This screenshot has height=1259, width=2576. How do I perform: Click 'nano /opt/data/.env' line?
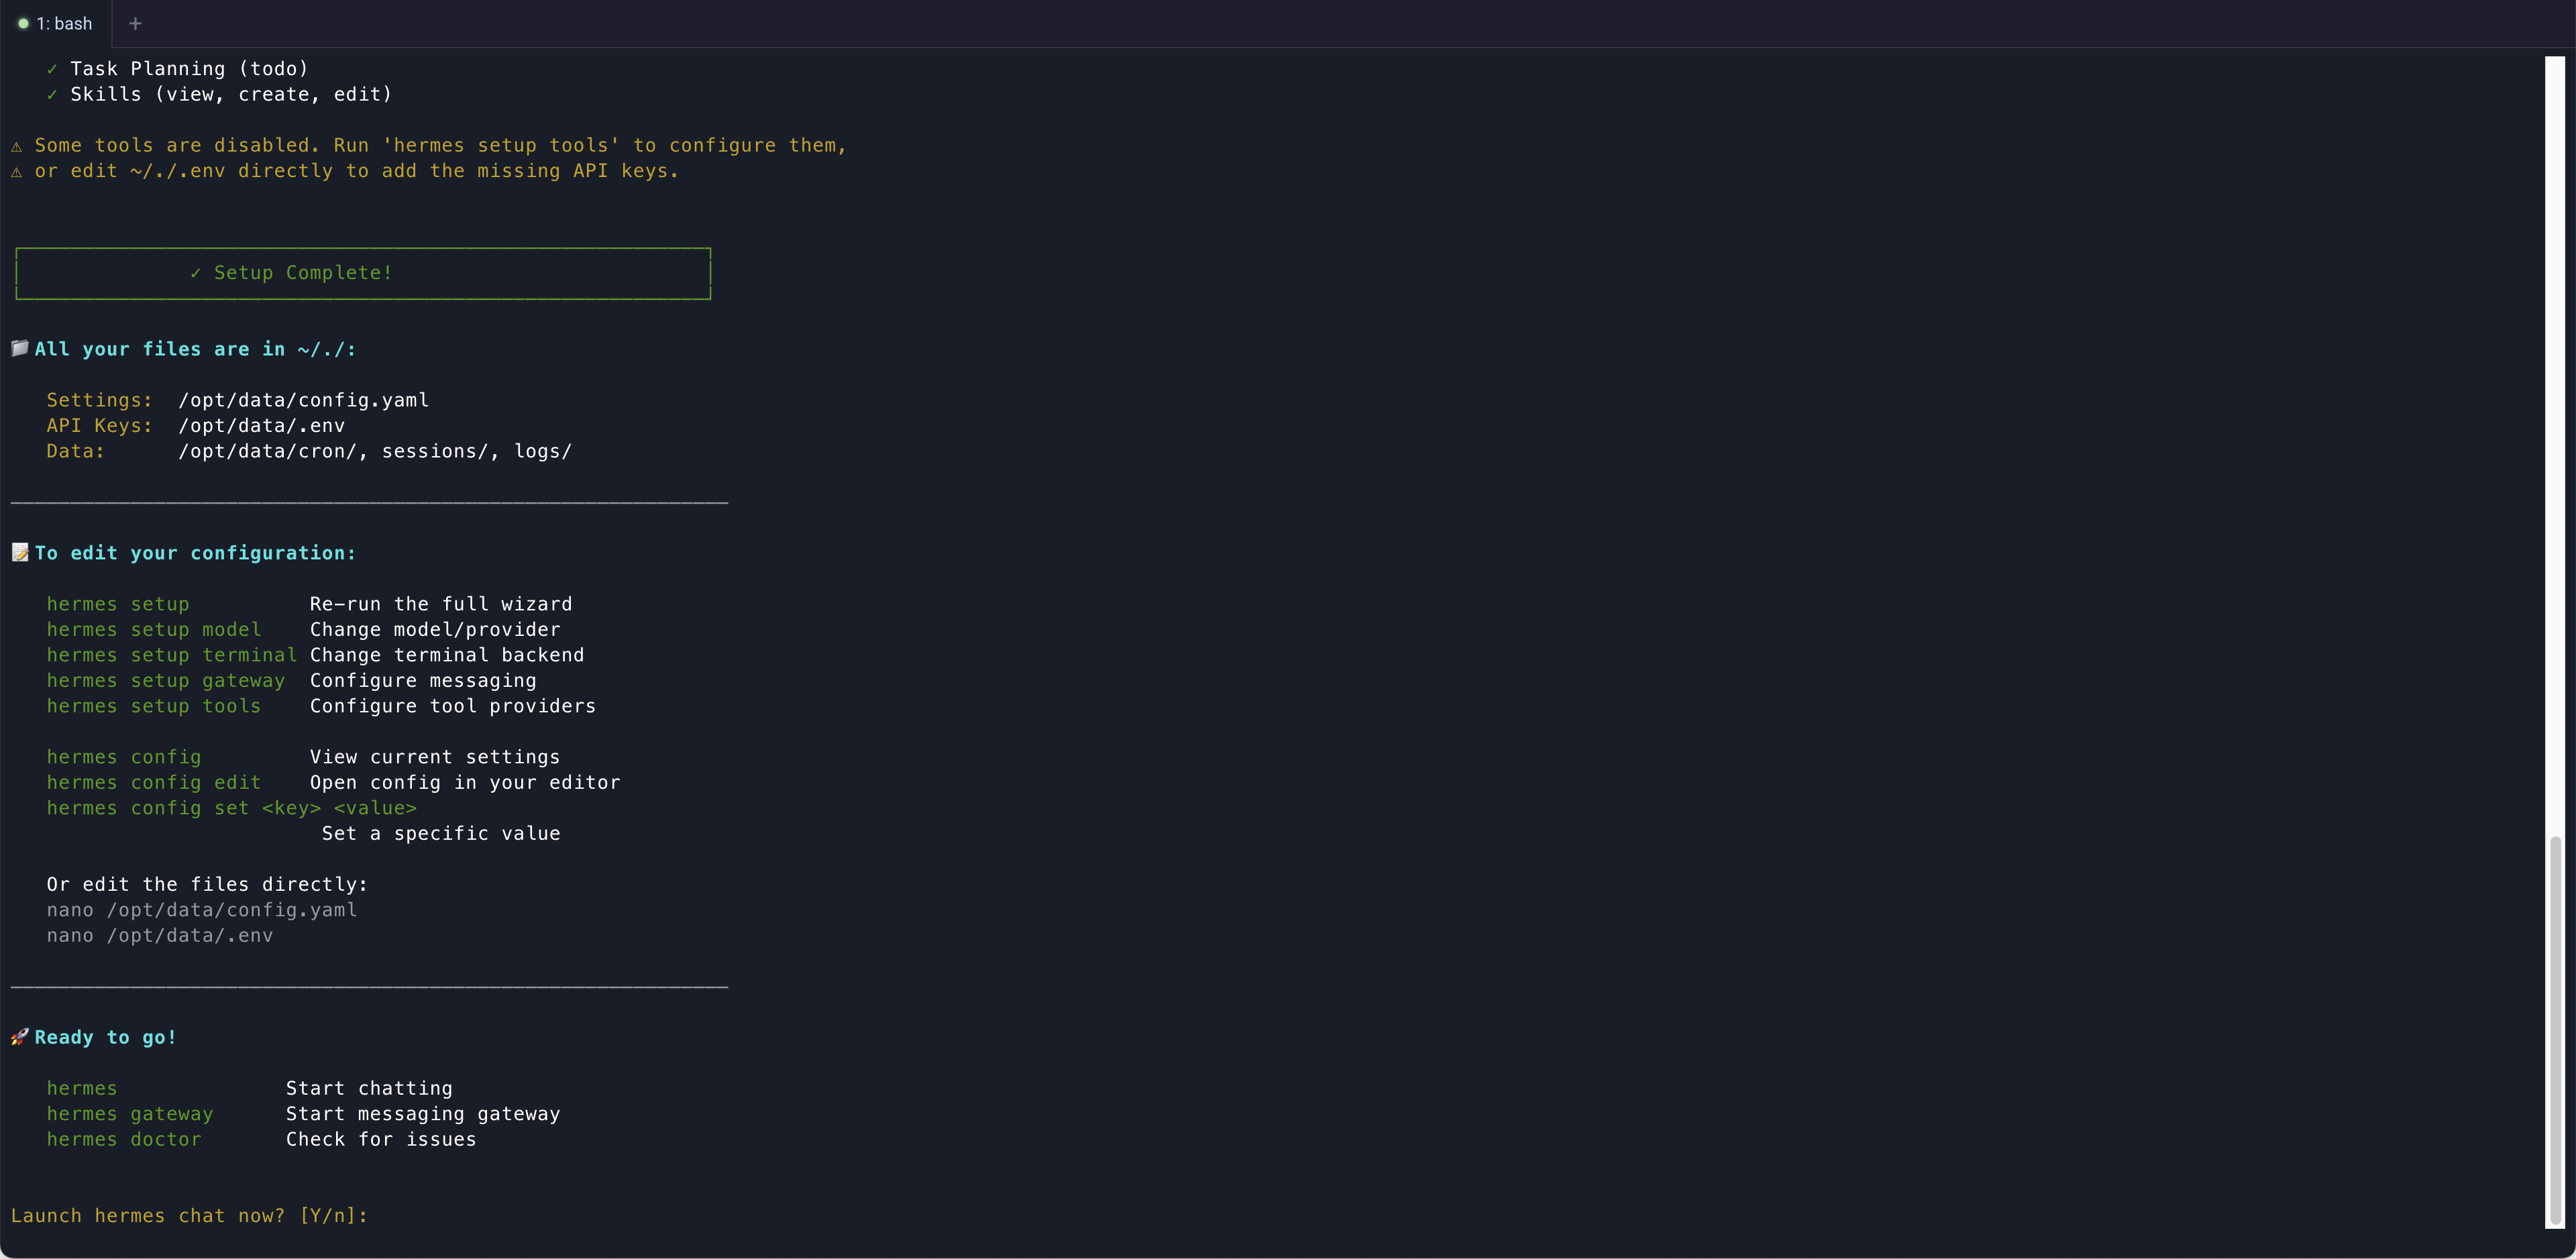[160, 935]
